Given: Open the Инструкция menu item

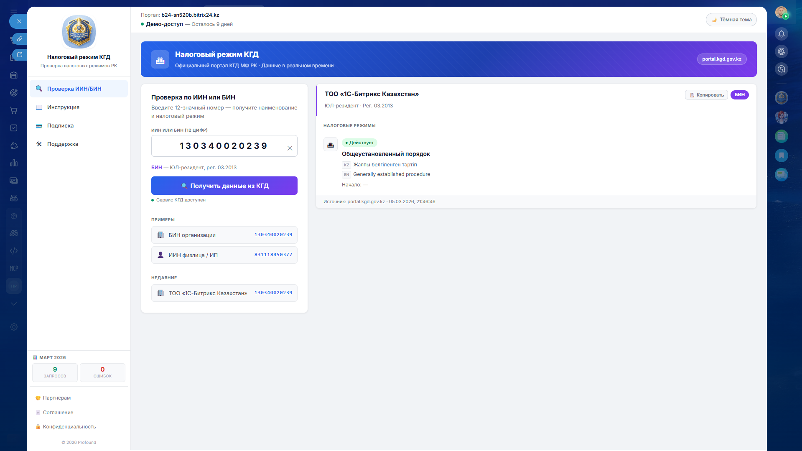Looking at the screenshot, I should click(63, 107).
